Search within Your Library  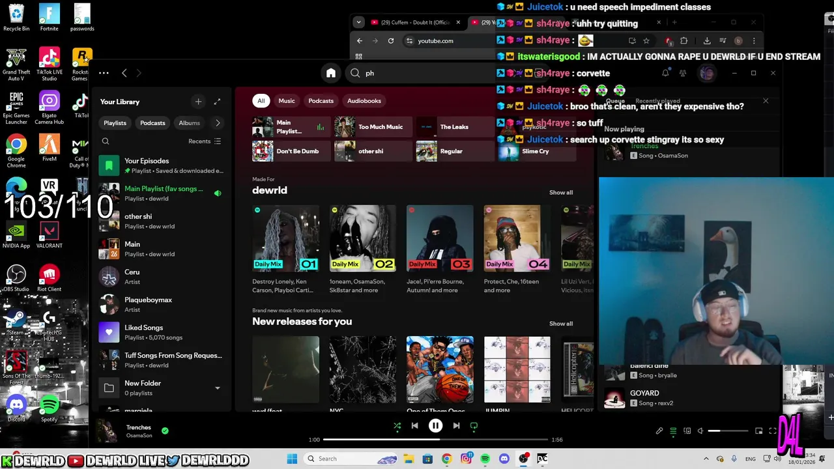coord(106,141)
